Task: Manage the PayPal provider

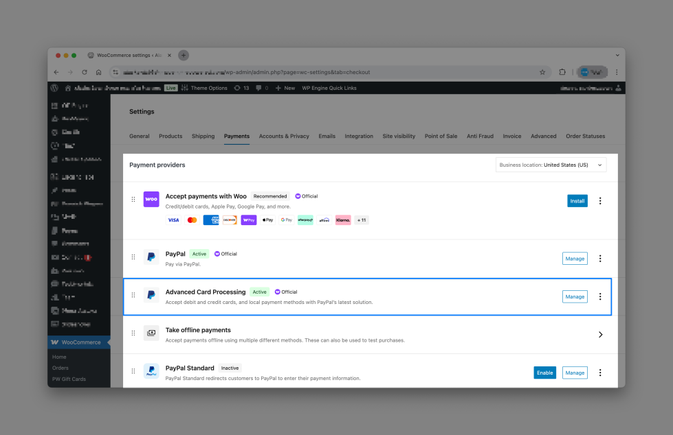Action: (x=575, y=259)
